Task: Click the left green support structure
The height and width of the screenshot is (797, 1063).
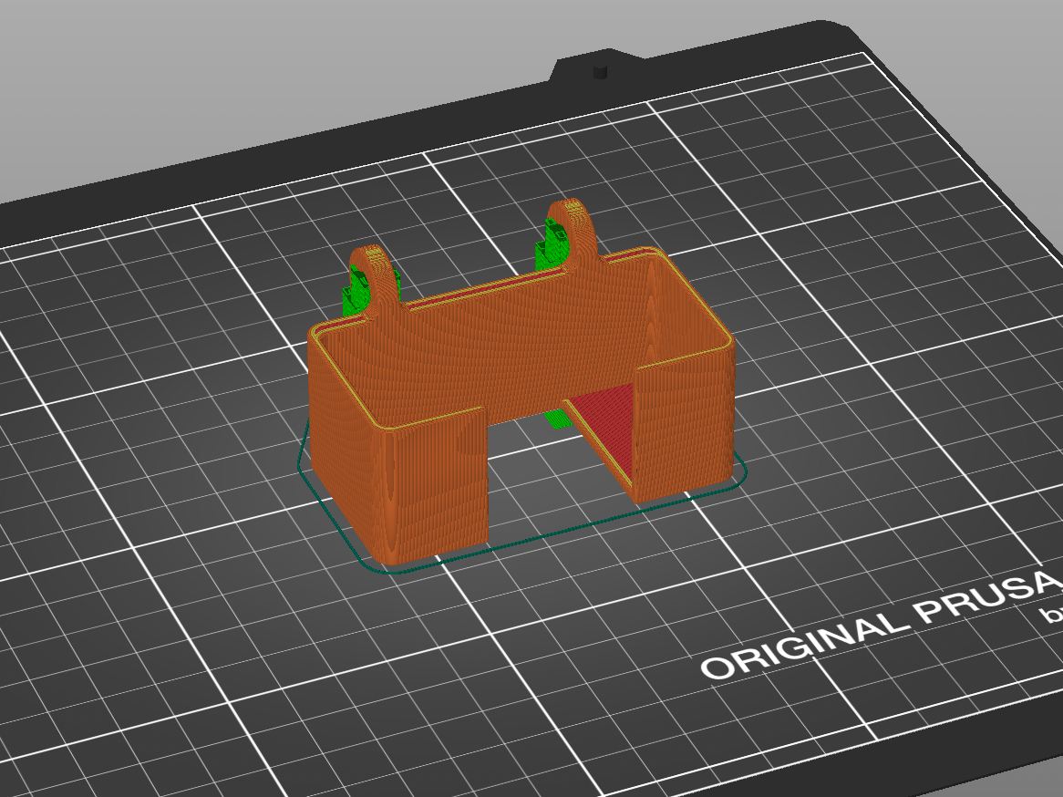Action: 356,293
